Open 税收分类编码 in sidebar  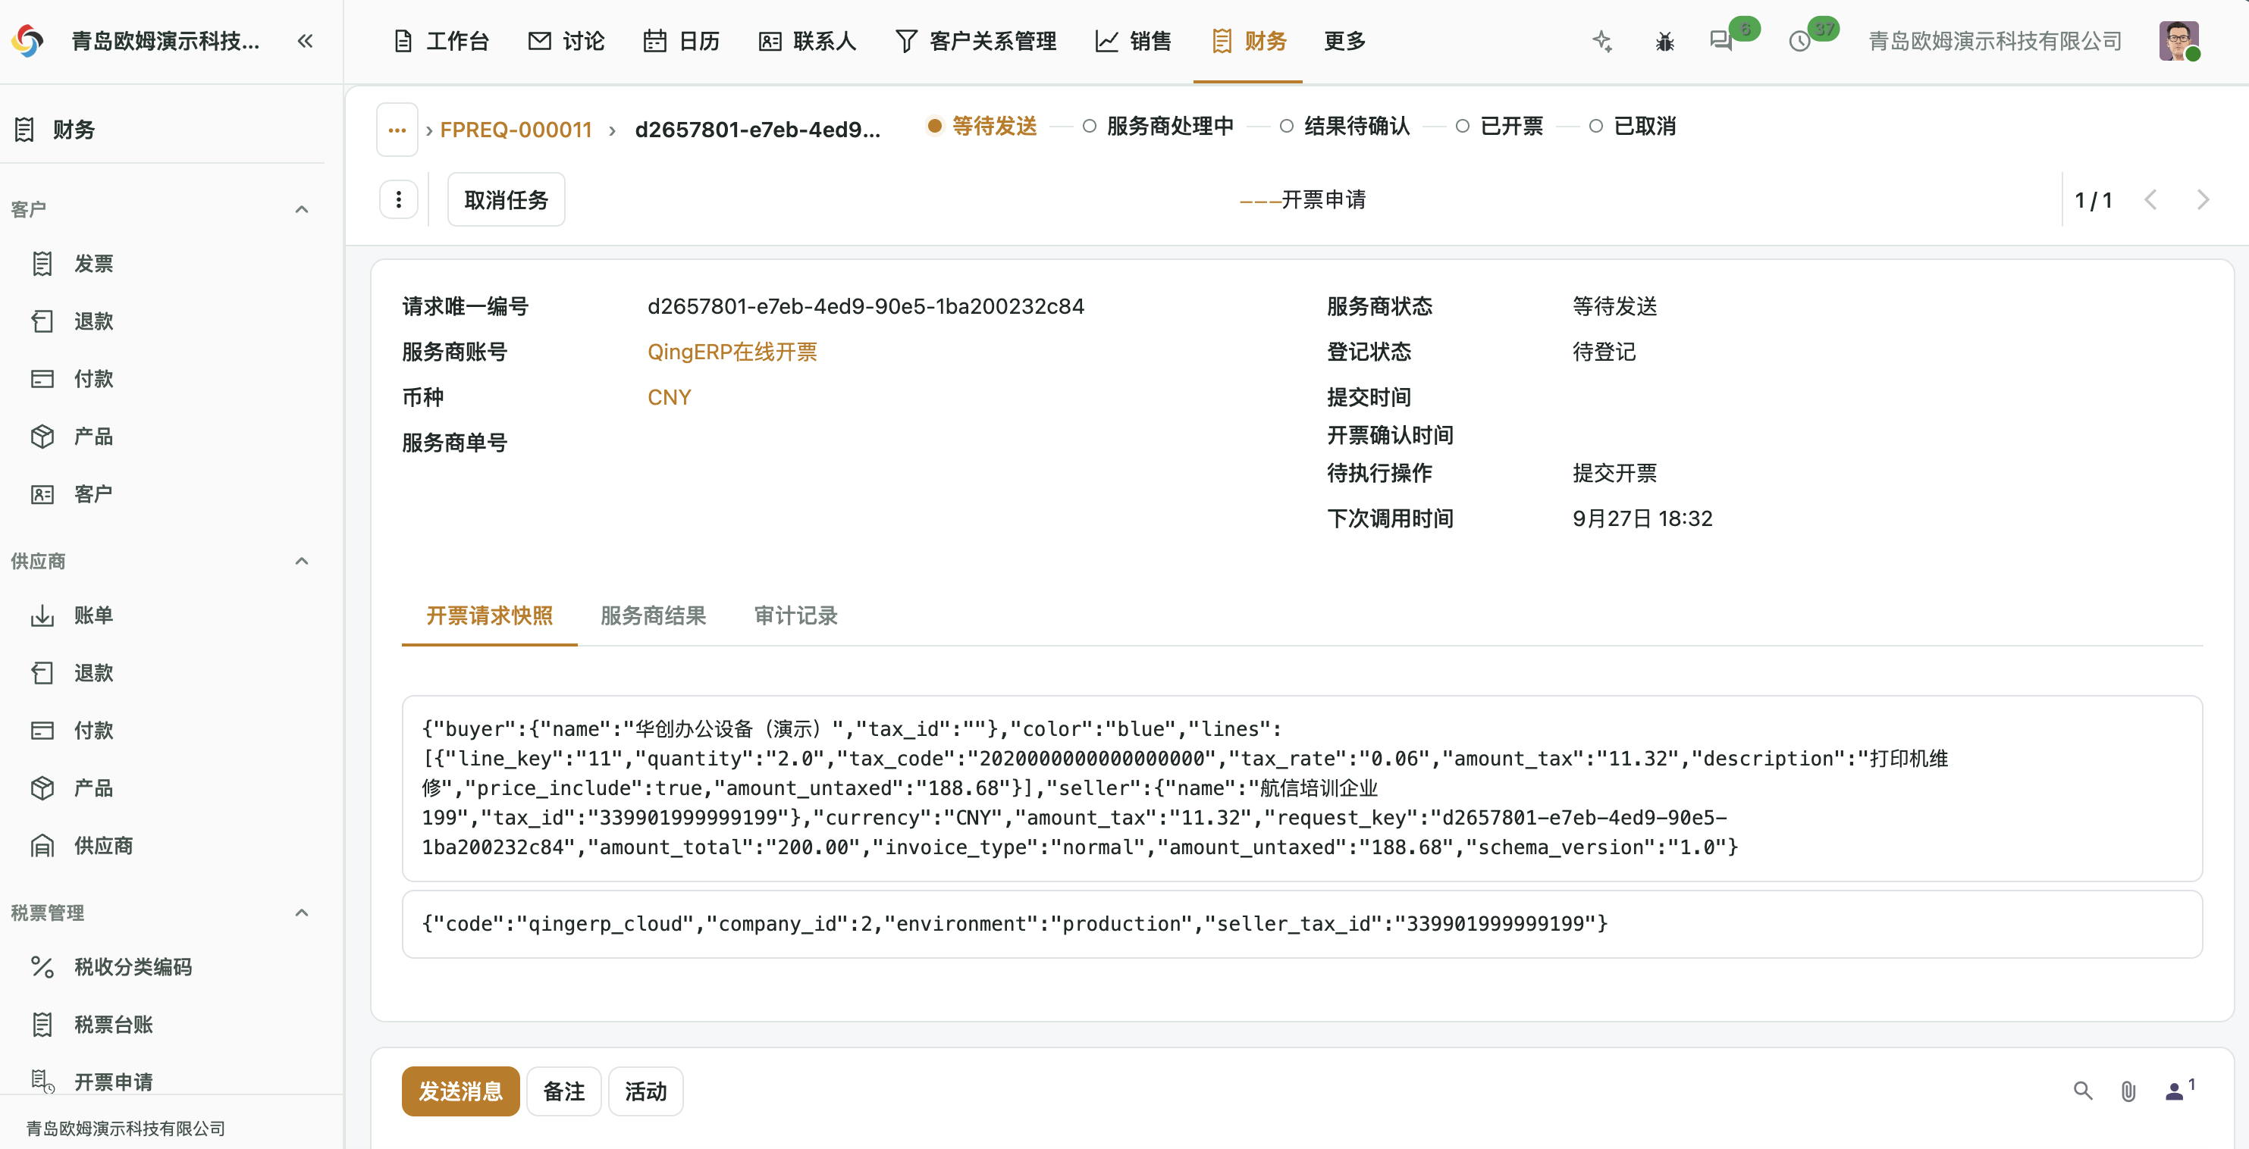133,966
